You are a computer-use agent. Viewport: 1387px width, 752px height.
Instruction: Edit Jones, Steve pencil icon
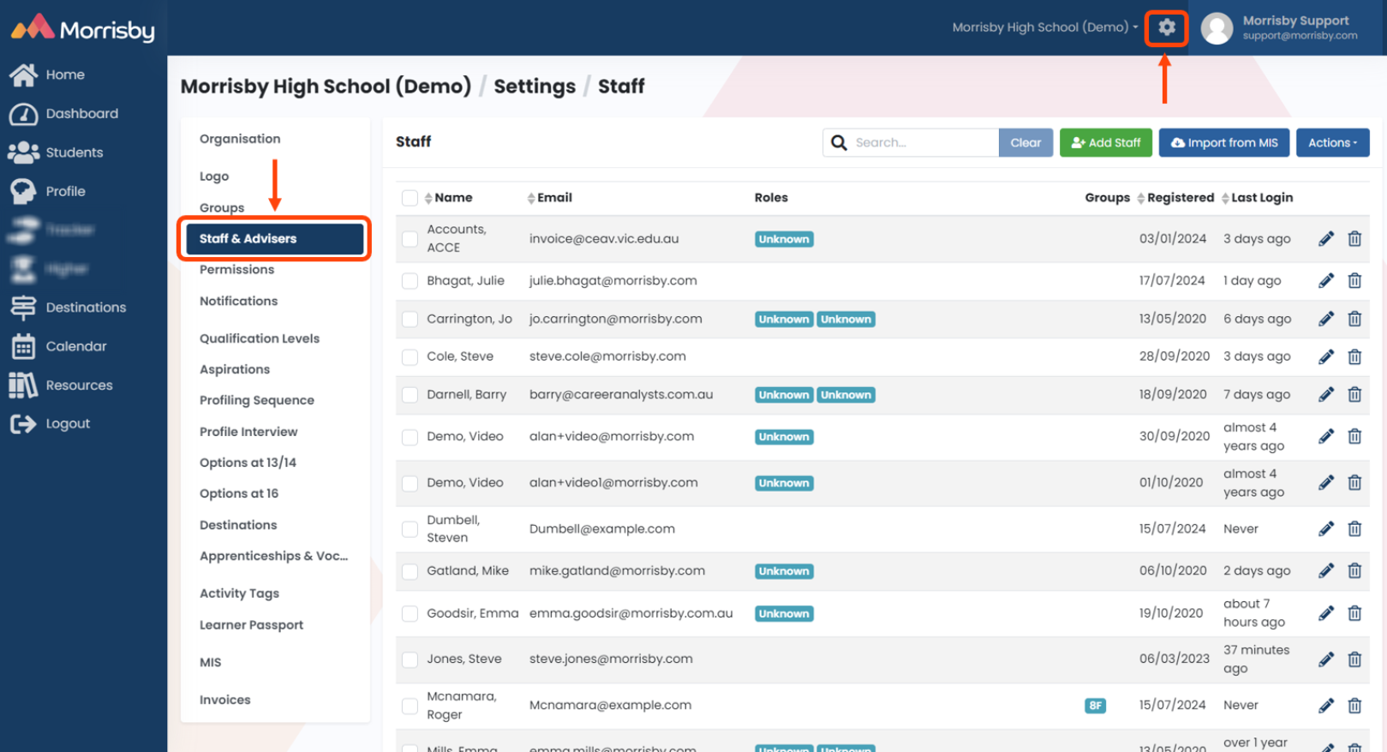point(1326,659)
